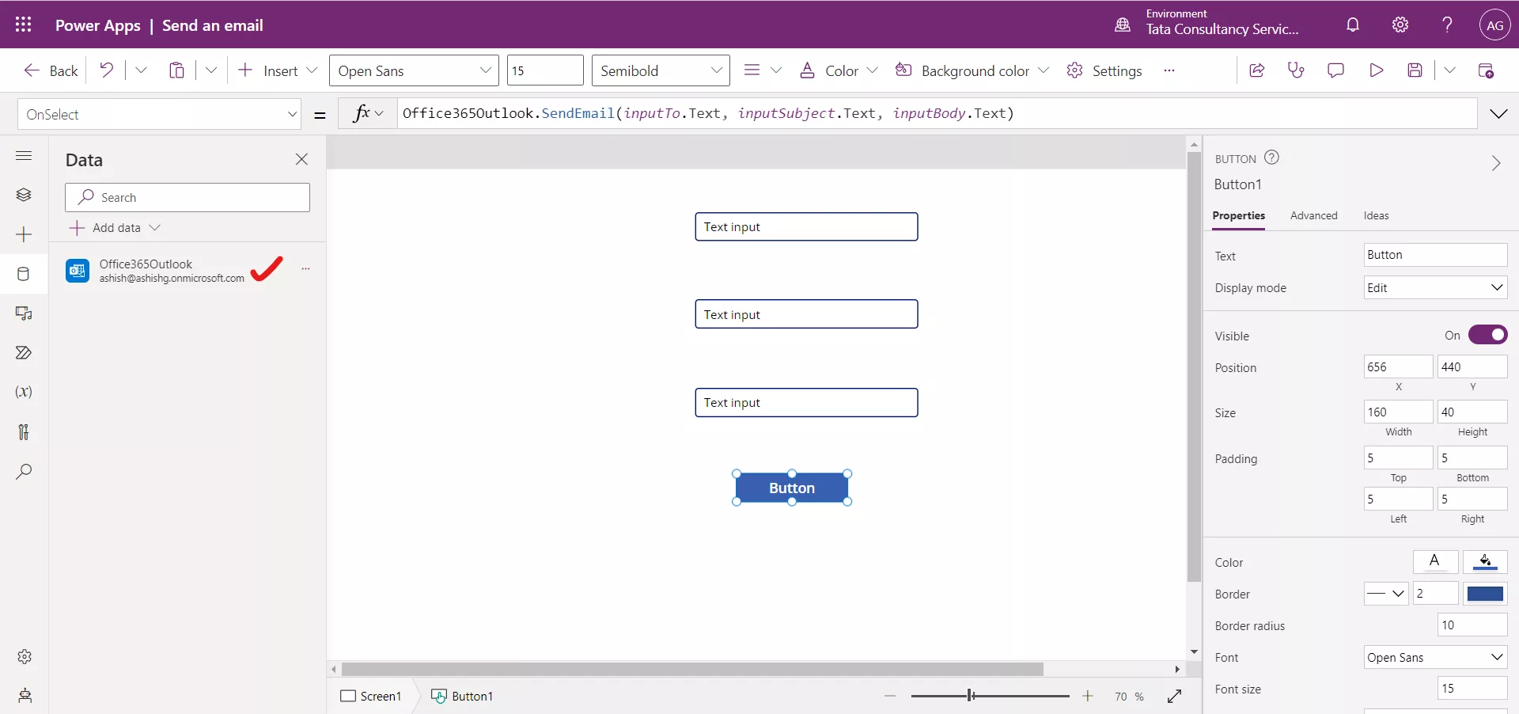Select the Tree view icon in left sidebar
This screenshot has width=1519, height=714.
point(24,195)
